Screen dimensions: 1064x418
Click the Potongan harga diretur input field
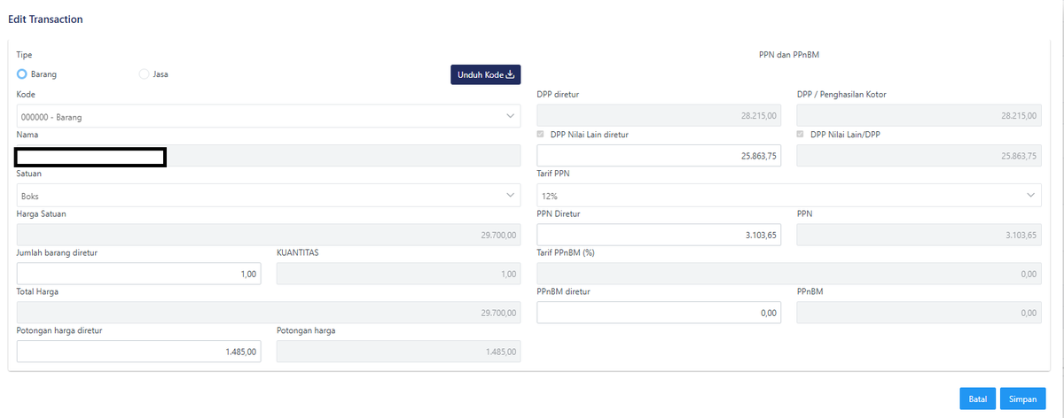(138, 352)
